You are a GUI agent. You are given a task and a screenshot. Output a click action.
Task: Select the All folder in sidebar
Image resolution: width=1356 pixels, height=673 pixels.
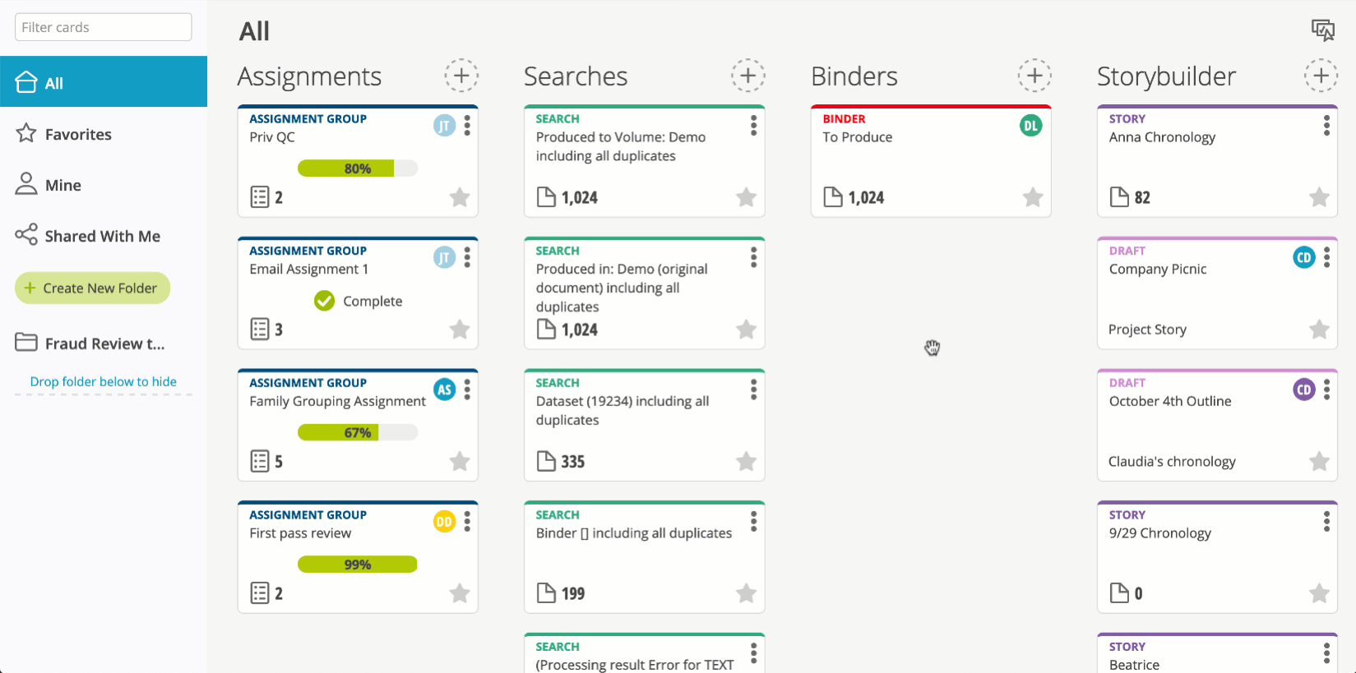104,82
